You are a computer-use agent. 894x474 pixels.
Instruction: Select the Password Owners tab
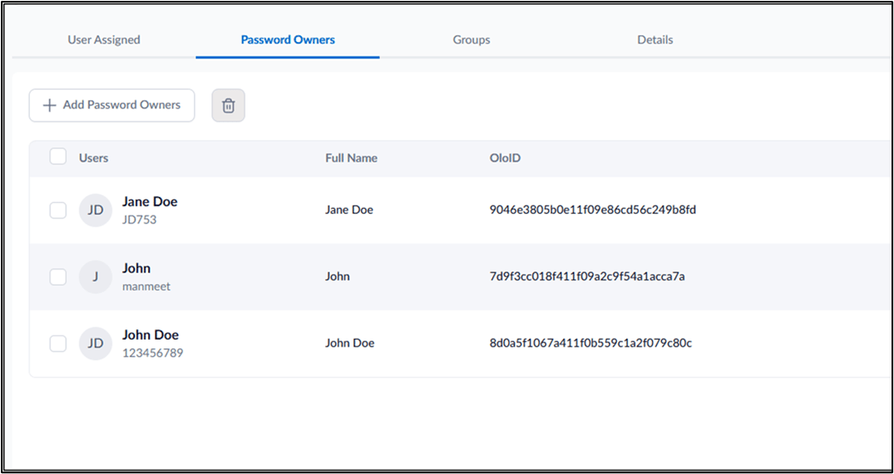(x=288, y=40)
